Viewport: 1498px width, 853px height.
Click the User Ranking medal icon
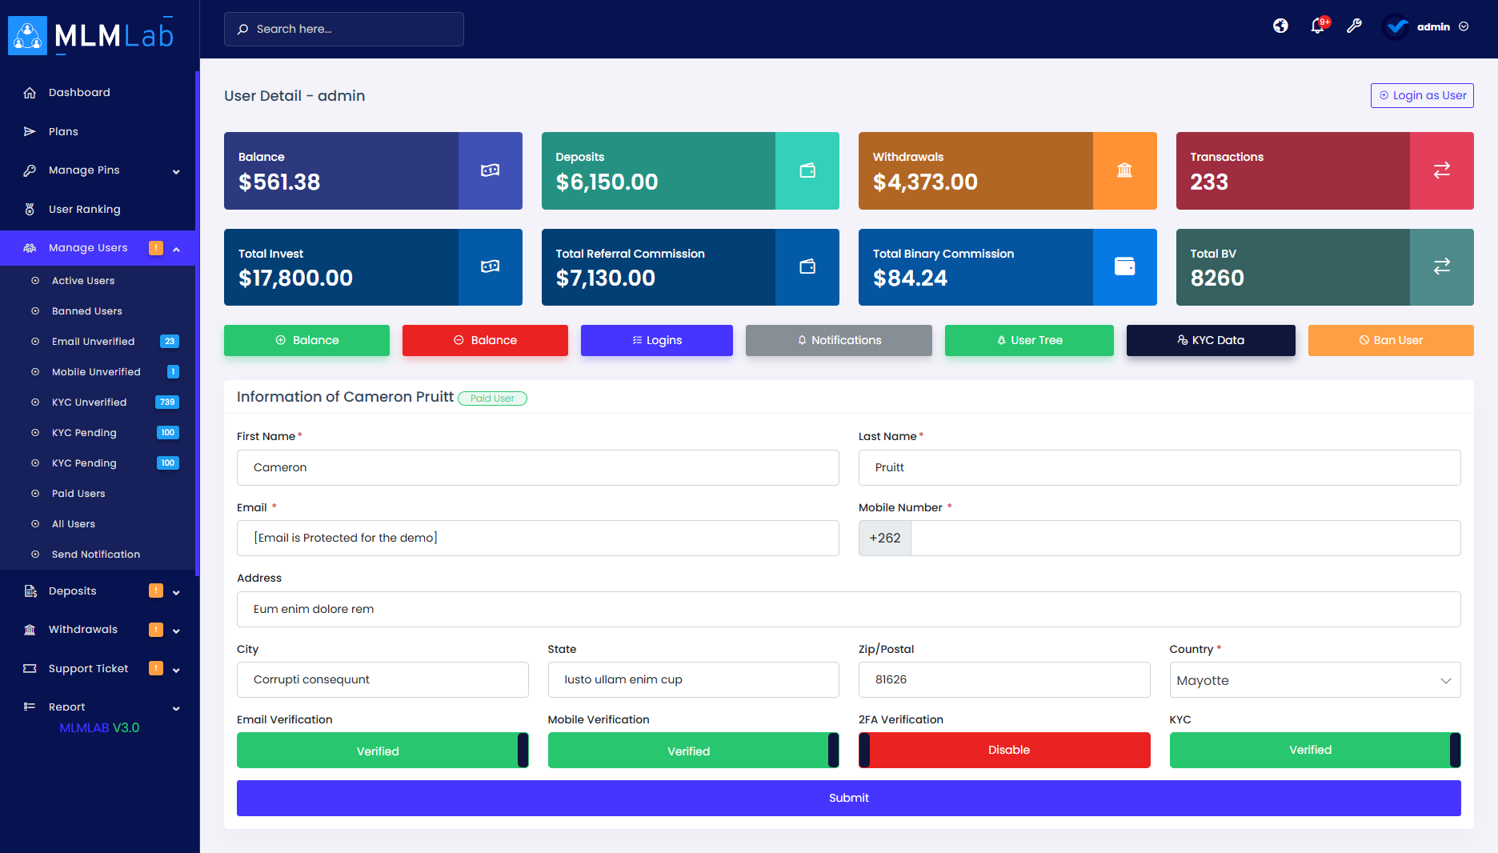(30, 209)
